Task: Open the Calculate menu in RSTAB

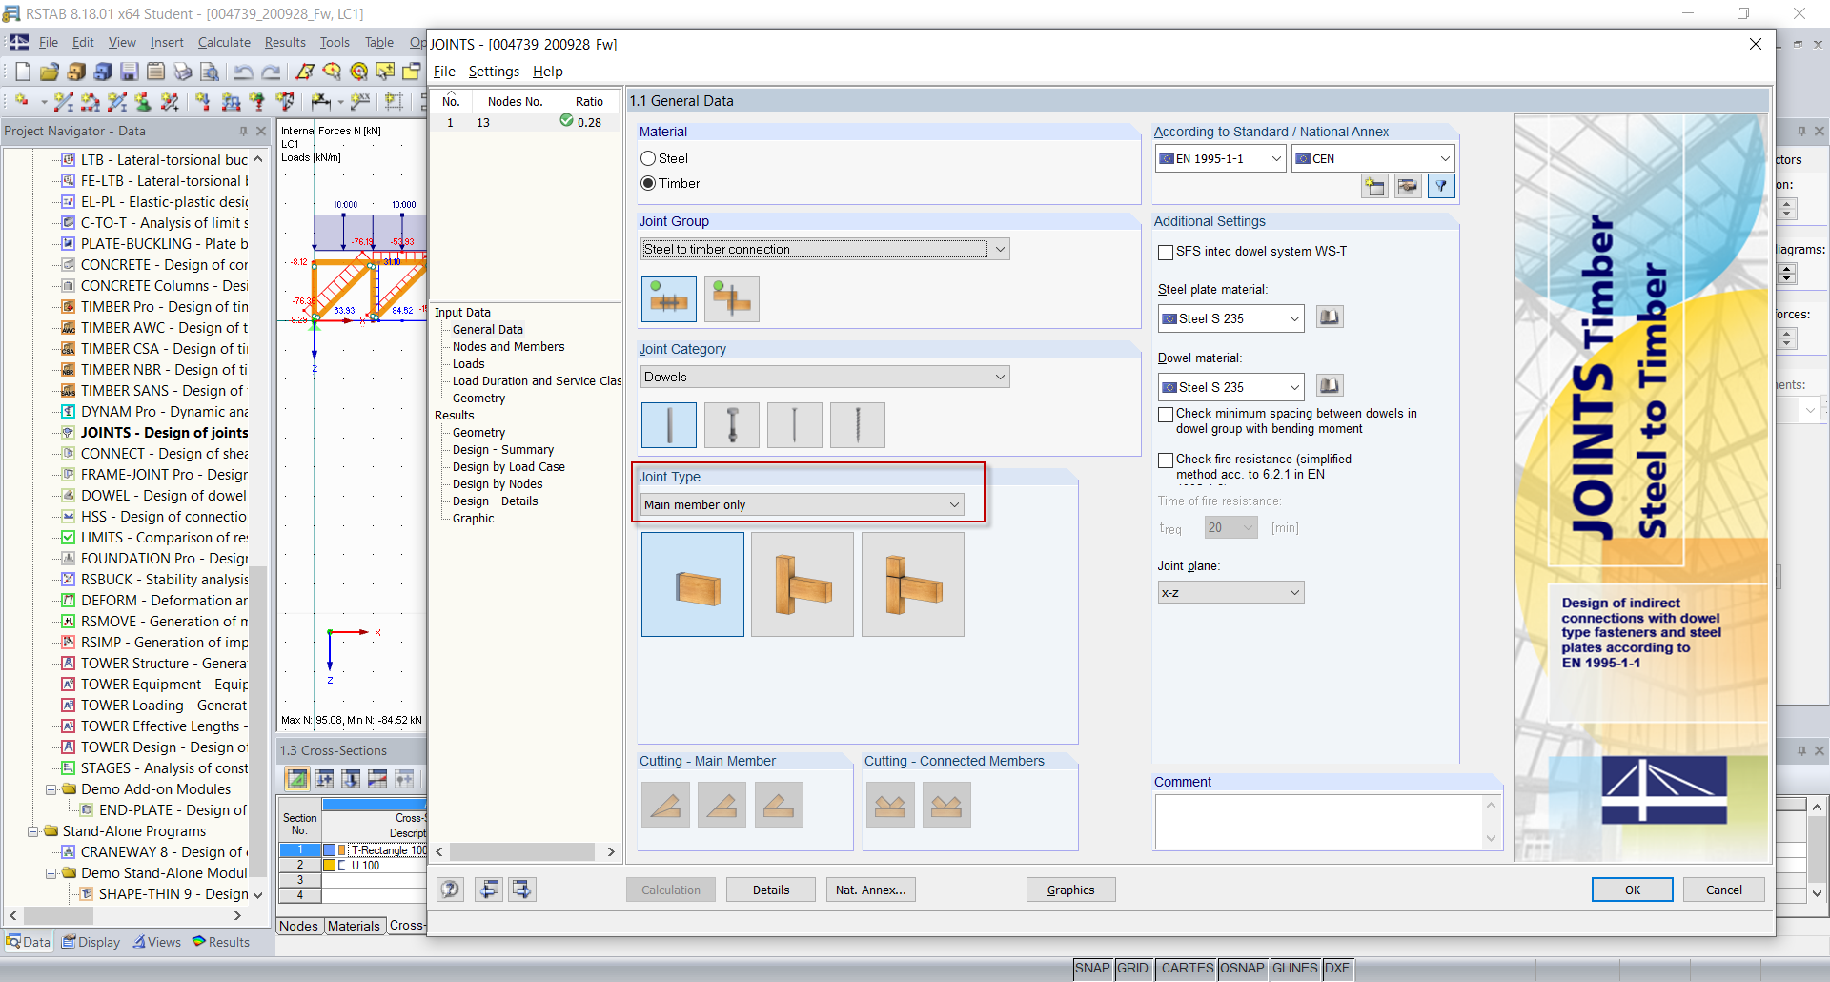Action: tap(224, 42)
